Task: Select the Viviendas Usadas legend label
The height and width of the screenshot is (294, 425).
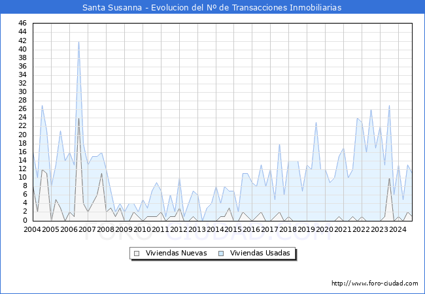Action: (260, 253)
